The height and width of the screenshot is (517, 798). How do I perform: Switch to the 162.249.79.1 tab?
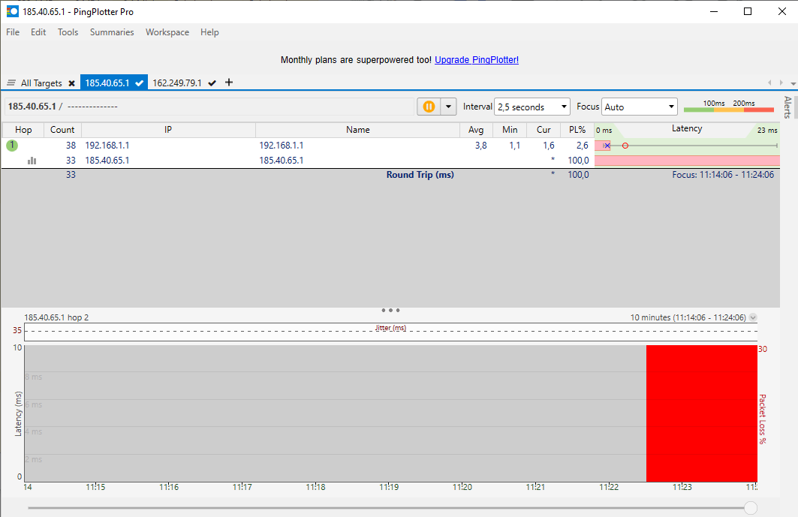177,83
